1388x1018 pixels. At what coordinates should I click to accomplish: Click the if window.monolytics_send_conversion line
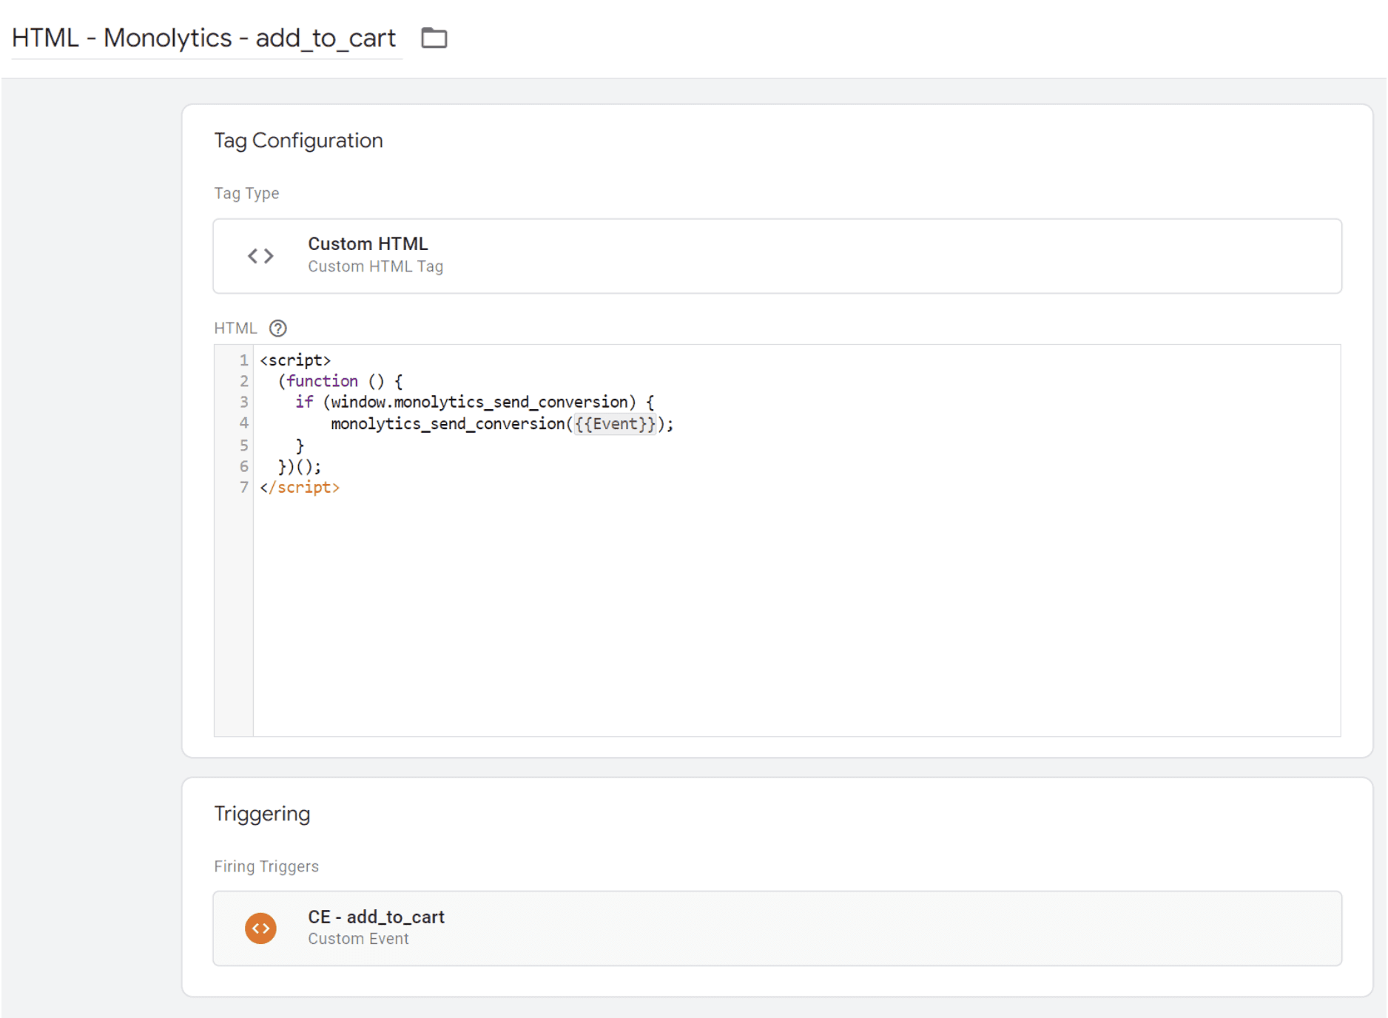coord(474,402)
